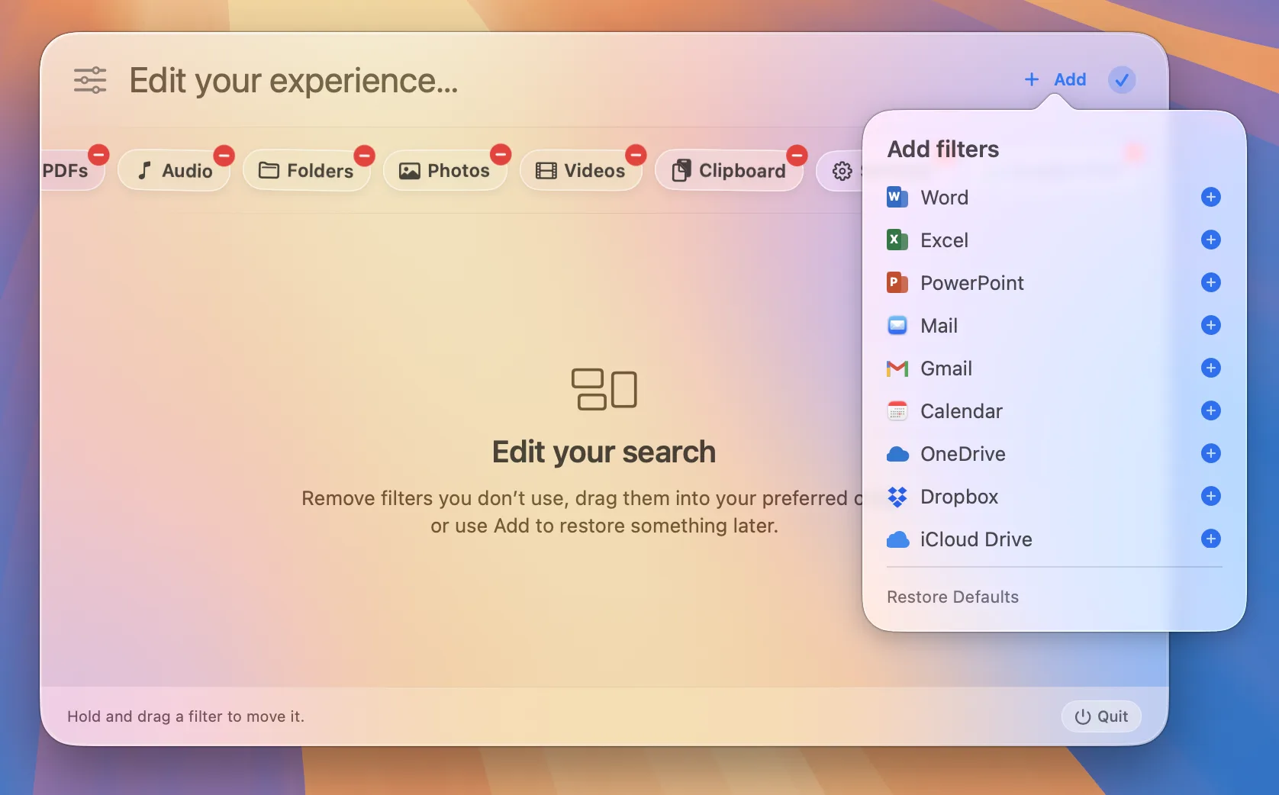The image size is (1279, 795).
Task: Remove the Videos filter via red minus
Action: tap(636, 155)
